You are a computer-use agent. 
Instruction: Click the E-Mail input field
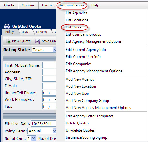pyautogui.click(x=49, y=86)
